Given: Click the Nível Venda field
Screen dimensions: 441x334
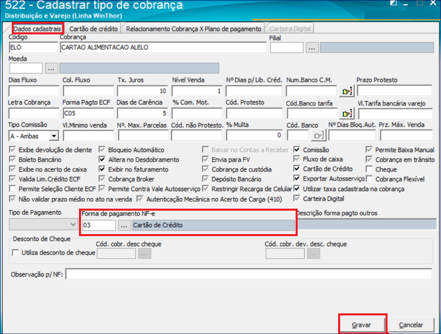Looking at the screenshot, I should 197,91.
